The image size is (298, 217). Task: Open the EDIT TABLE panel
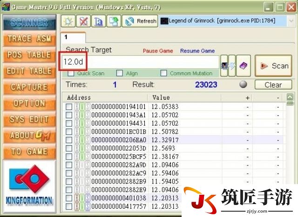(29, 71)
